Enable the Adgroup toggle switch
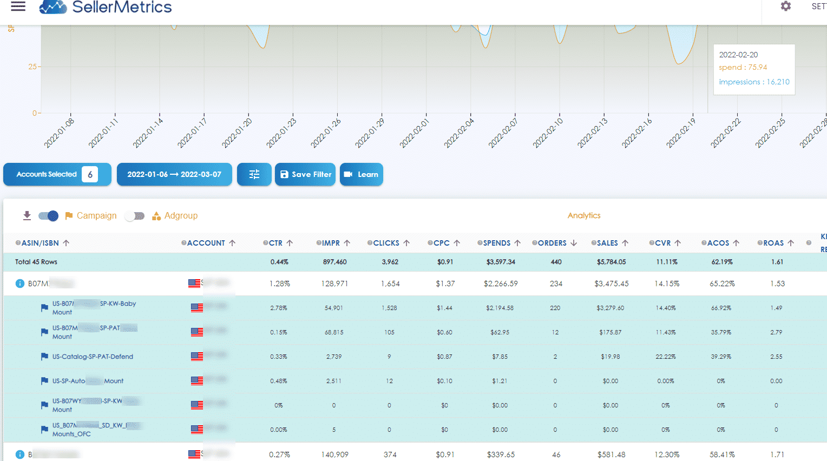 pos(134,215)
